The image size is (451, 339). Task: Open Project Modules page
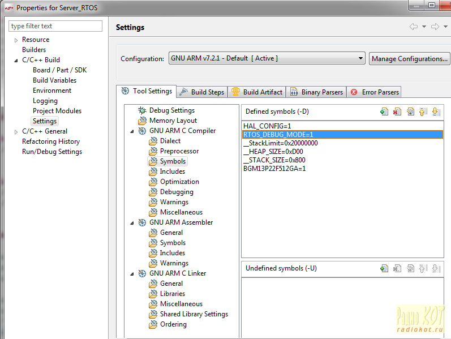point(57,111)
